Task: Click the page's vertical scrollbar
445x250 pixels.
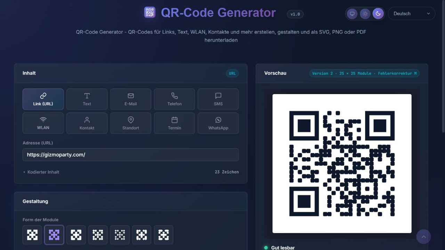Action: point(443,66)
